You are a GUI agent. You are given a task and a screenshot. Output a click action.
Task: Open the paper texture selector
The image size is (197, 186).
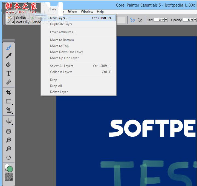click(x=9, y=177)
